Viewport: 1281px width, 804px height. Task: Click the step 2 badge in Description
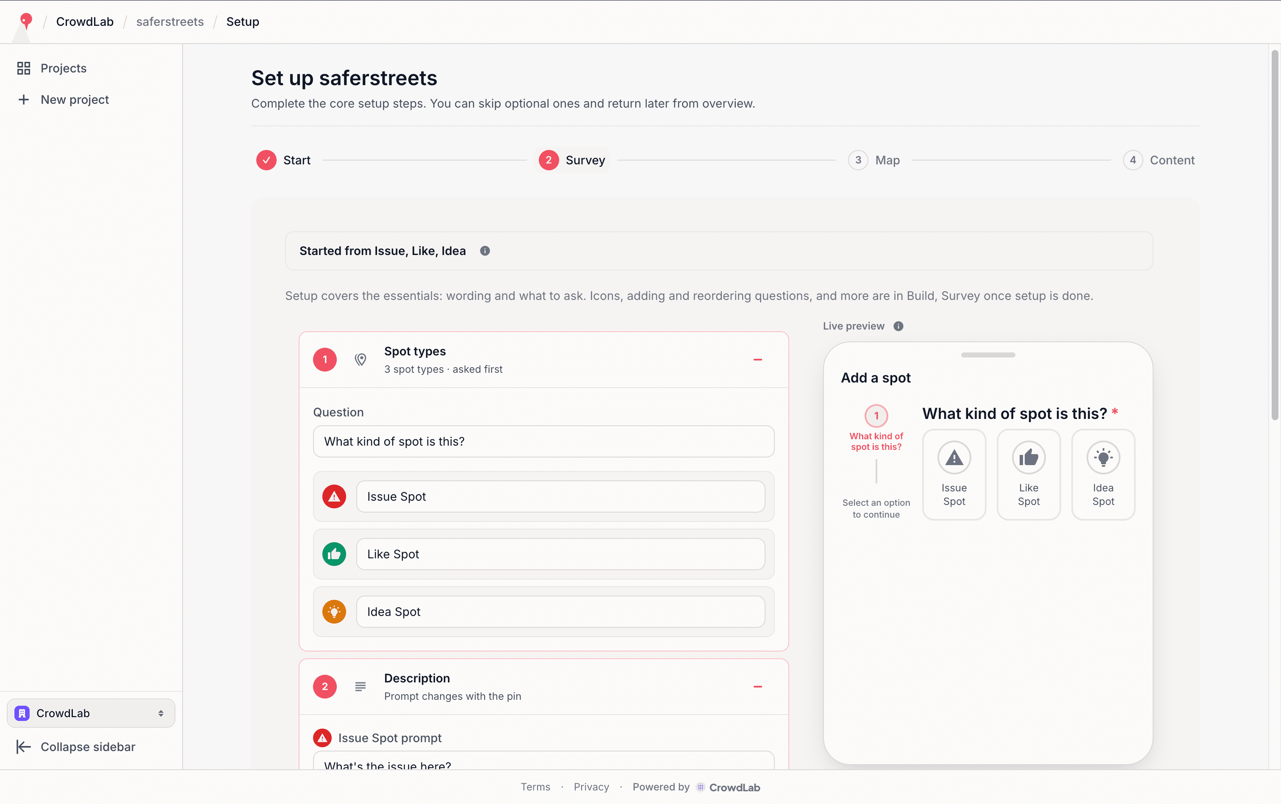pos(325,687)
